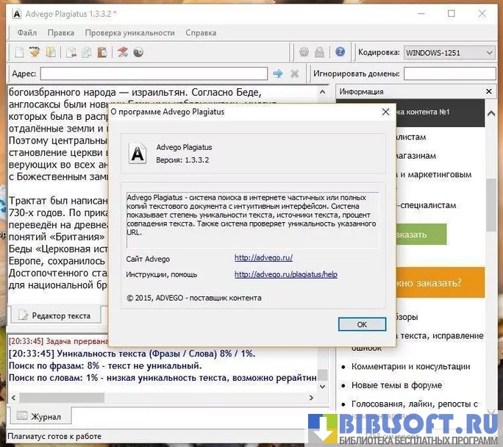The image size is (503, 447).
Task: Click the Игнорировать домены input field
Action: pyautogui.click(x=449, y=74)
